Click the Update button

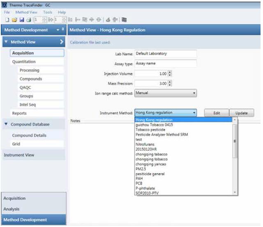tap(242, 113)
